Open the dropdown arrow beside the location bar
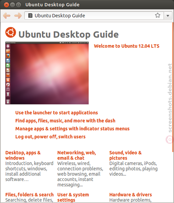This screenshot has height=203, width=174. pos(168,16)
